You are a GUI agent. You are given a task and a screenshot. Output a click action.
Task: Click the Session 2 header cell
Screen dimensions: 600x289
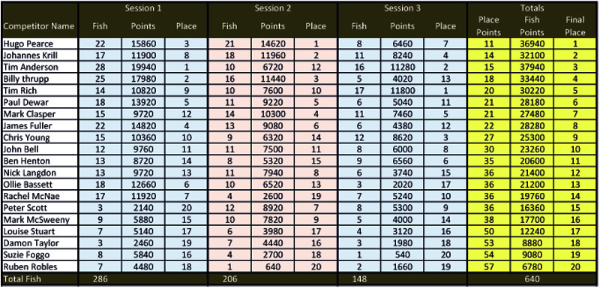(x=273, y=8)
